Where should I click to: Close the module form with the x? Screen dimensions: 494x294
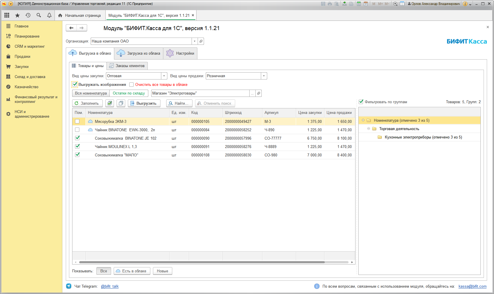(x=488, y=27)
